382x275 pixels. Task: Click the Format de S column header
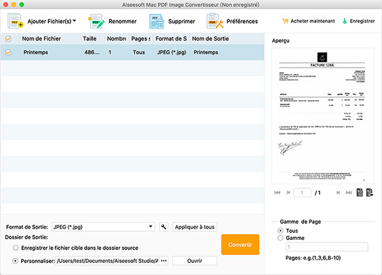tap(171, 38)
